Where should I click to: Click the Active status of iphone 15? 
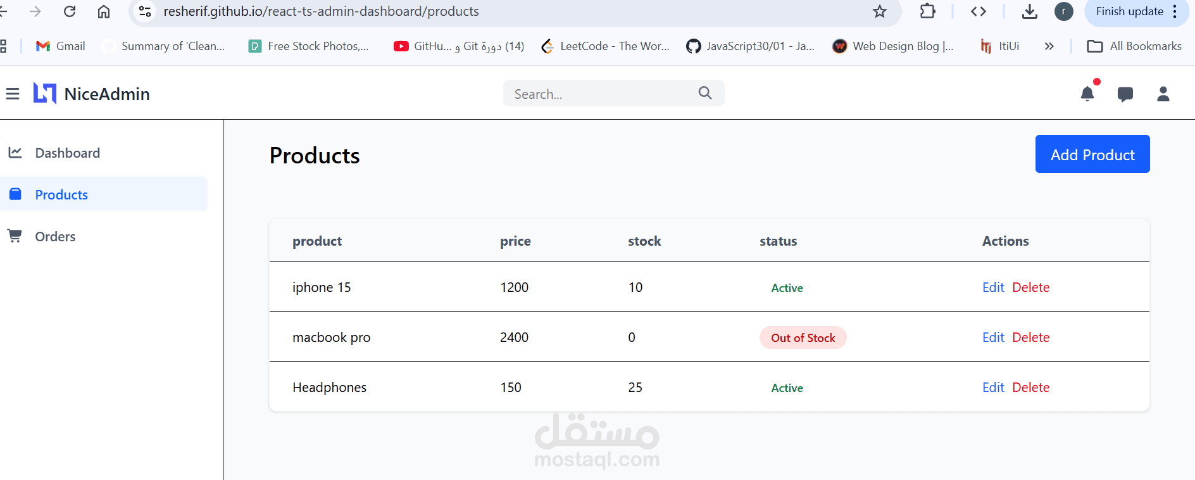787,287
